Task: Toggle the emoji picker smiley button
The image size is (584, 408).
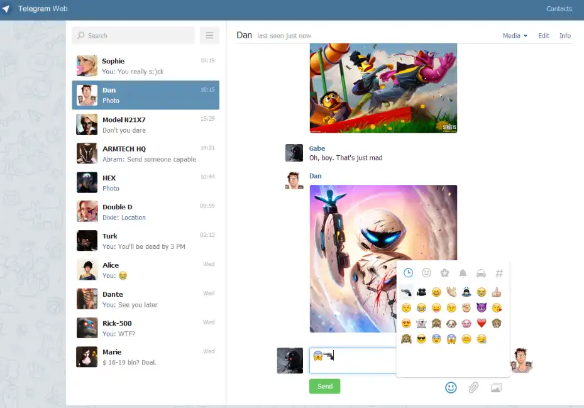Action: point(451,387)
